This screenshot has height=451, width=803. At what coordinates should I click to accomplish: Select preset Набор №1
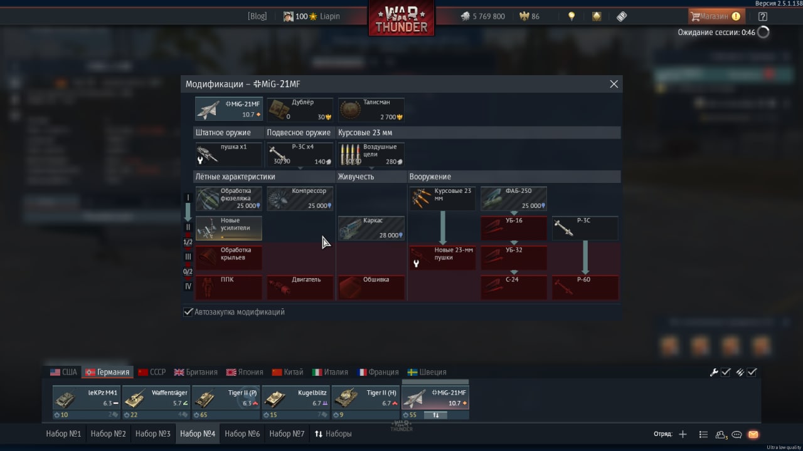coord(63,433)
